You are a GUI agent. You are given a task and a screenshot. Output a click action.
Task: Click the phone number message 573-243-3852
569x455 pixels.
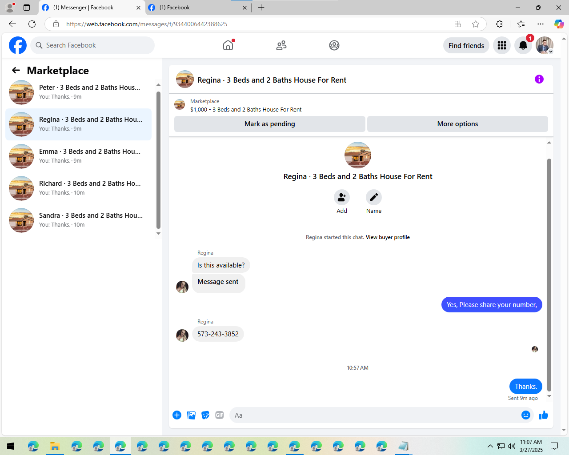point(218,334)
